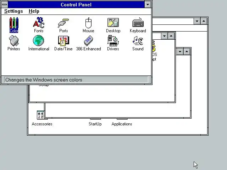The width and height of the screenshot is (227, 170).
Task: Maximize the innermost empty group window
Action: click(187, 52)
